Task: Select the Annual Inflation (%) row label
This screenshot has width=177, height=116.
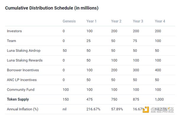Action: (x=23, y=109)
